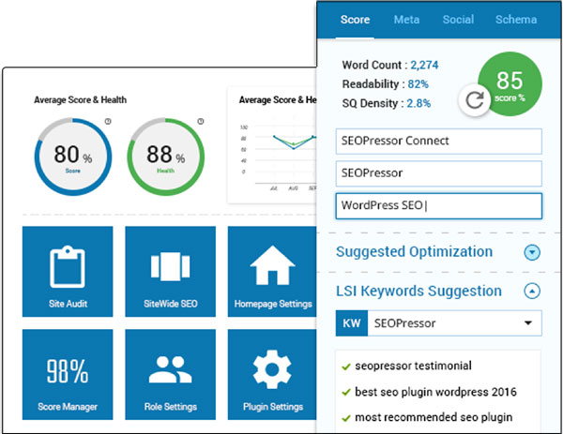Switch to the Schema tab
This screenshot has width=563, height=434.
tap(516, 20)
